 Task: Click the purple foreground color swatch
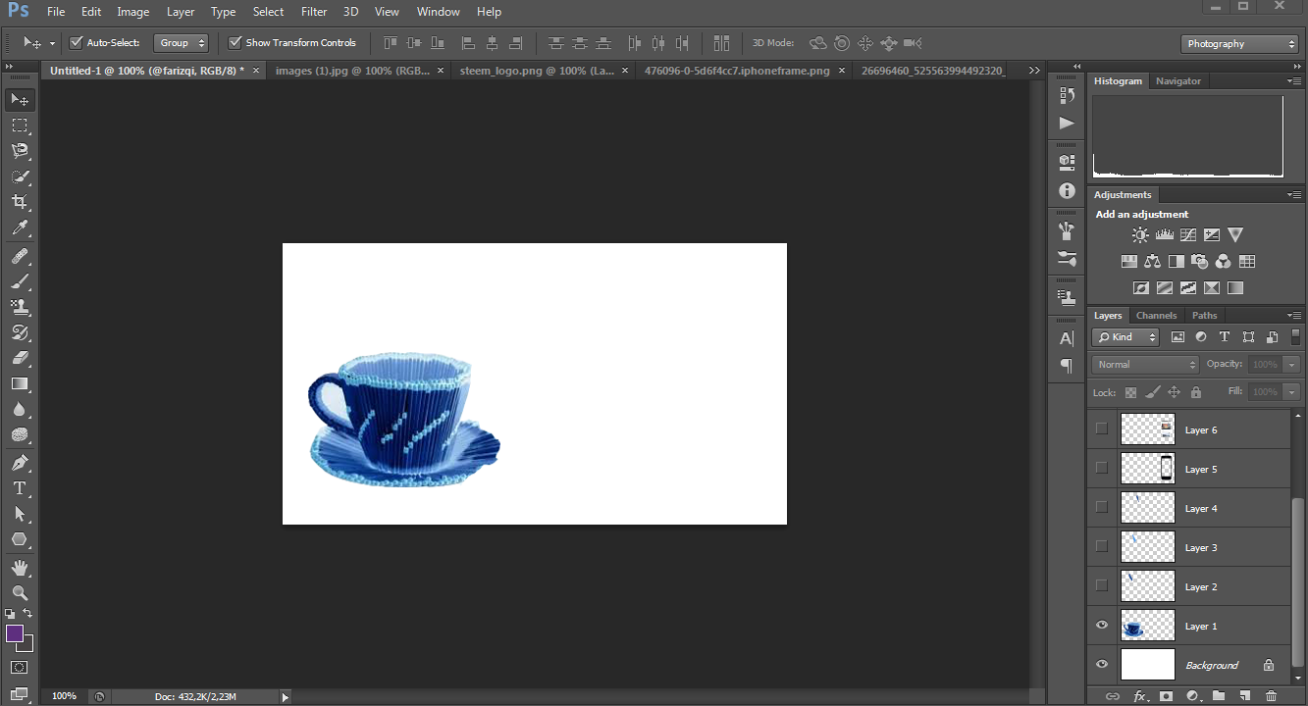coord(15,633)
